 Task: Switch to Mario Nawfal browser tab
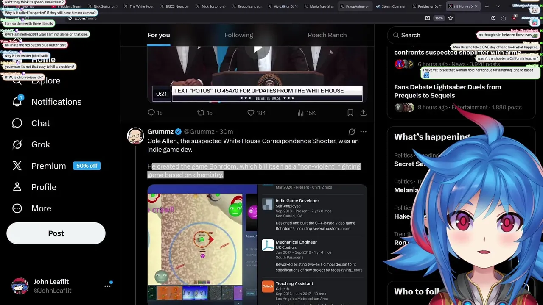pos(319,6)
